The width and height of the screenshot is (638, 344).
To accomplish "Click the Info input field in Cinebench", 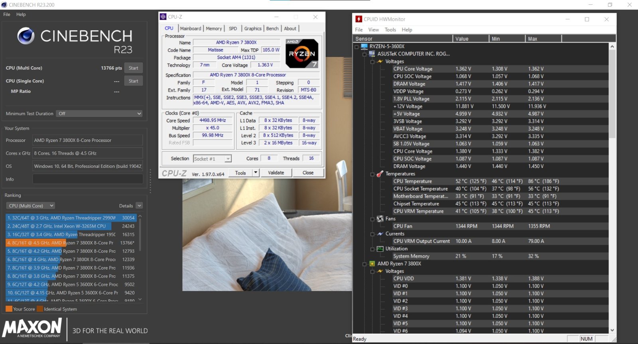I will [x=88, y=179].
